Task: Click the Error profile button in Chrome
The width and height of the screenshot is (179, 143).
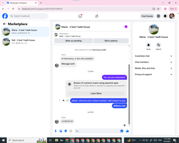Action: pos(173,9)
